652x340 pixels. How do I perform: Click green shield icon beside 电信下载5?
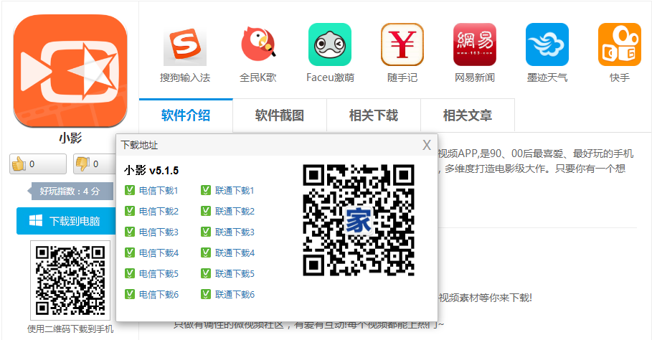click(x=130, y=273)
